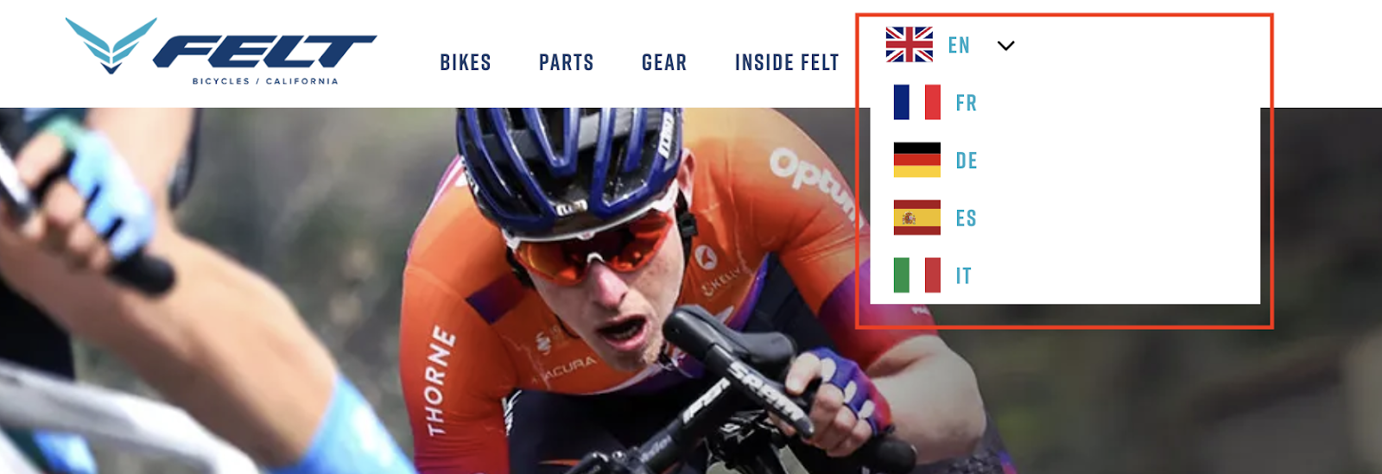This screenshot has width=1382, height=474.
Task: Click the Bicycles / California tagline
Action: tap(265, 81)
